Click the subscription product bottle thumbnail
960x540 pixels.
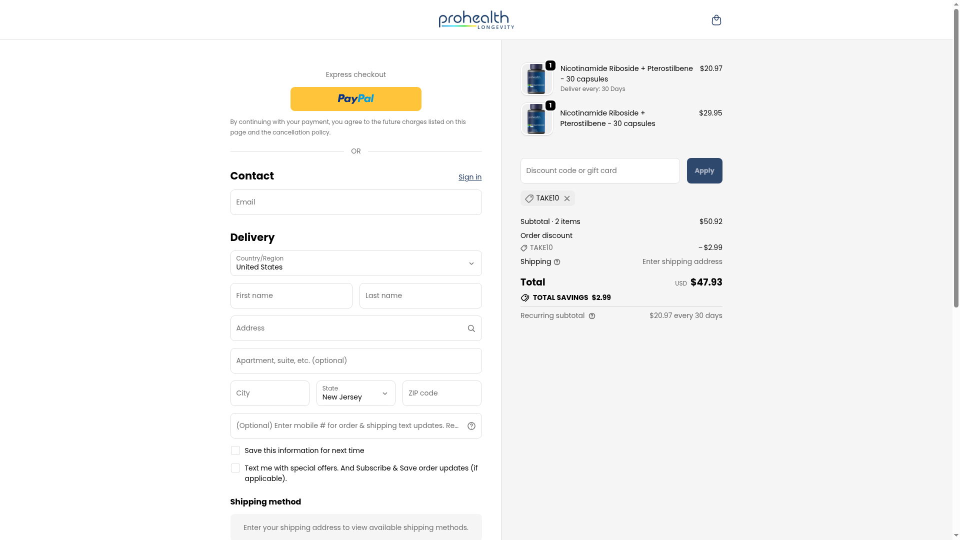point(536,79)
